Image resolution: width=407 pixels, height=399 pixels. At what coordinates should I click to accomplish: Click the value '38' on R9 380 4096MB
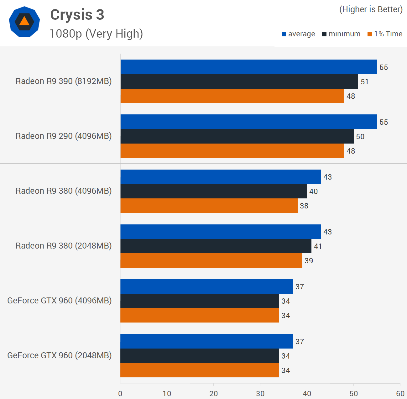304,206
